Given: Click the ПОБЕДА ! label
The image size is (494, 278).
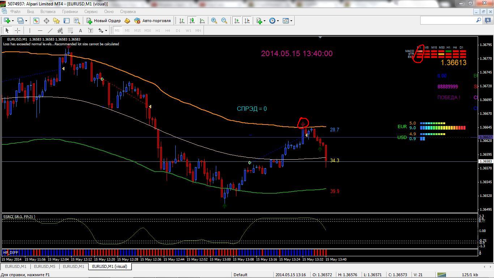Looking at the screenshot, I should coord(449,97).
